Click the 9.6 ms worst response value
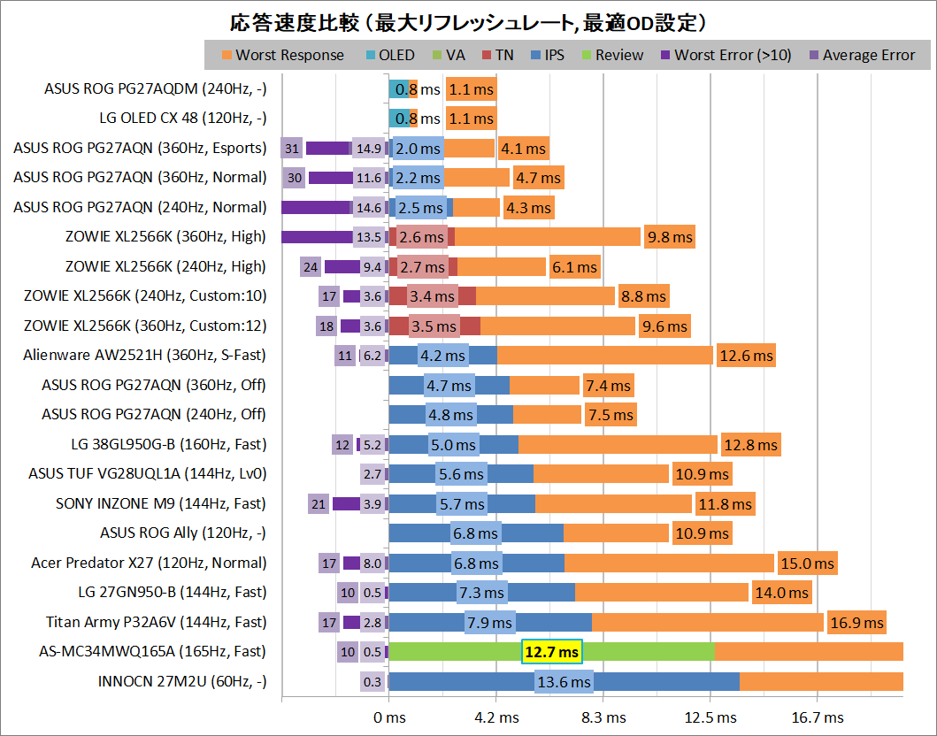The image size is (937, 736). point(664,326)
